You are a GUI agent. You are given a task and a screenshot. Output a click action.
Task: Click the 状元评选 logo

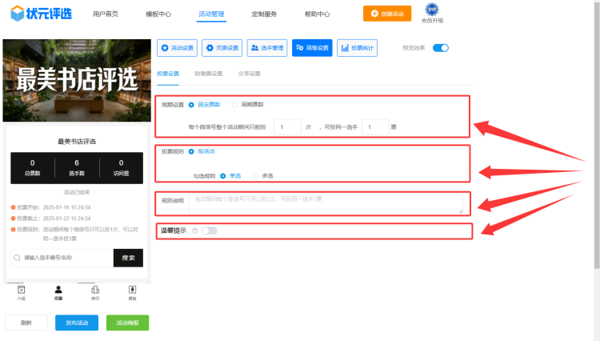(x=41, y=14)
